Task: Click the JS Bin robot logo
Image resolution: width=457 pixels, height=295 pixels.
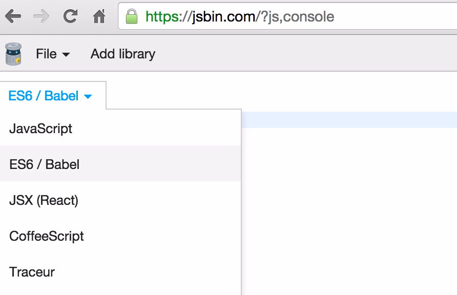Action: tap(13, 54)
